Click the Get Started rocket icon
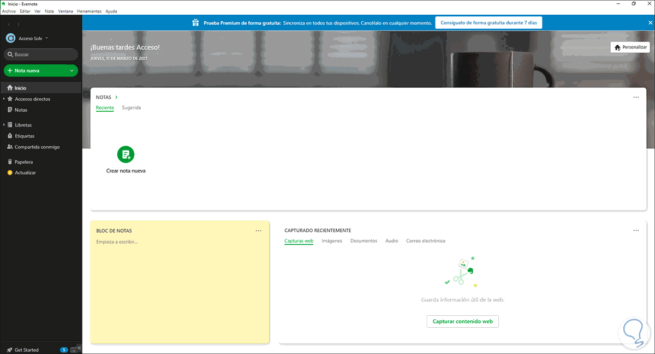Screen dimensions: 655x354 click(x=9, y=350)
